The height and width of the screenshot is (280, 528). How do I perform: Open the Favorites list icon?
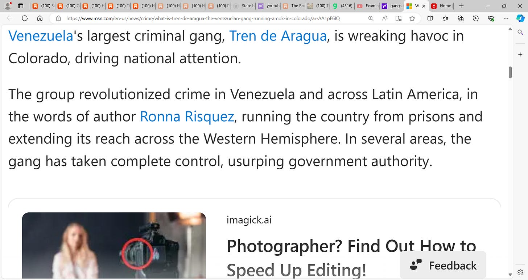445,18
